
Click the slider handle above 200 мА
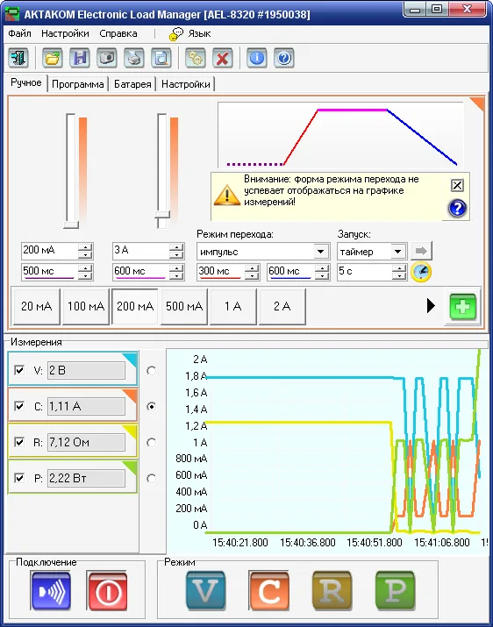tap(71, 224)
